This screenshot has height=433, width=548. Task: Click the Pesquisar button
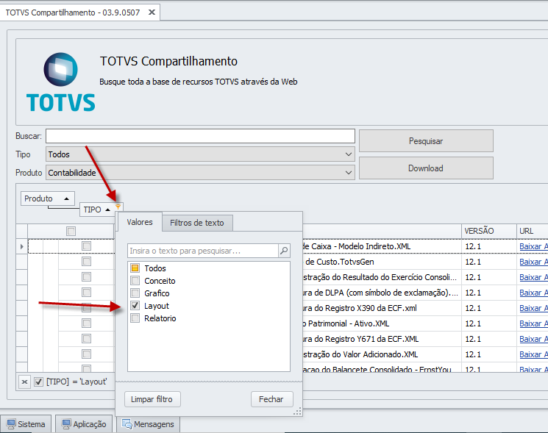426,141
